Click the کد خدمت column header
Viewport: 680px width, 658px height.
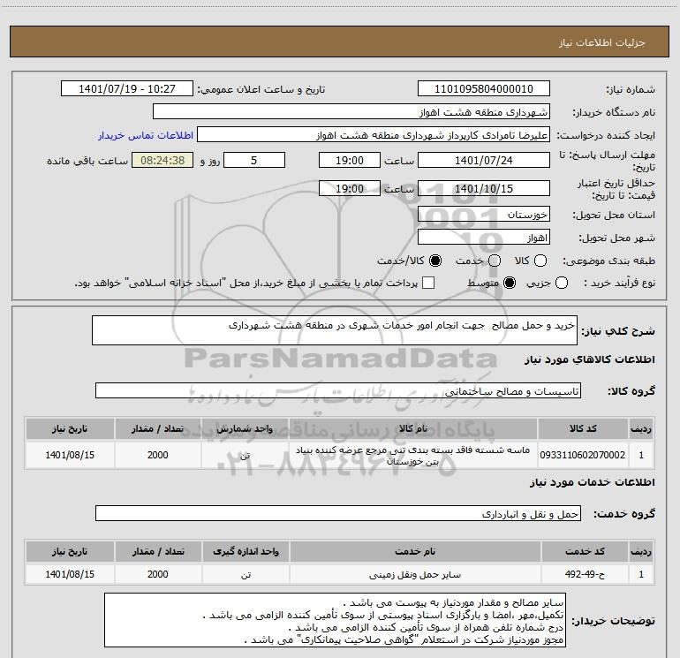(x=585, y=551)
